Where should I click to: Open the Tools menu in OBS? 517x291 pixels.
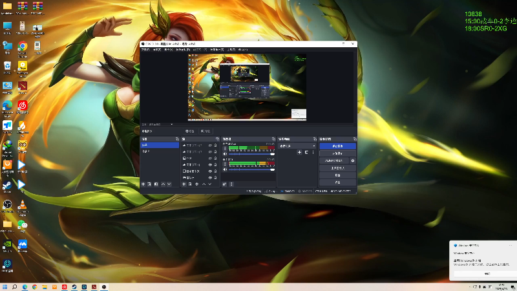click(x=231, y=50)
